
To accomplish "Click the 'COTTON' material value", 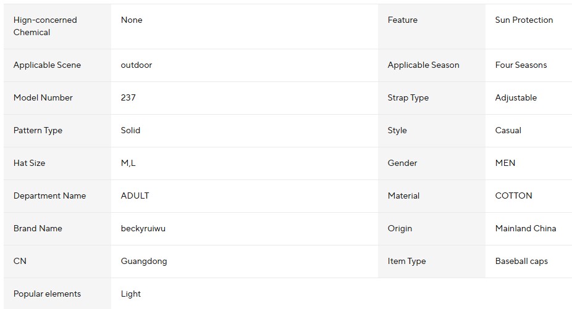I will 513,196.
